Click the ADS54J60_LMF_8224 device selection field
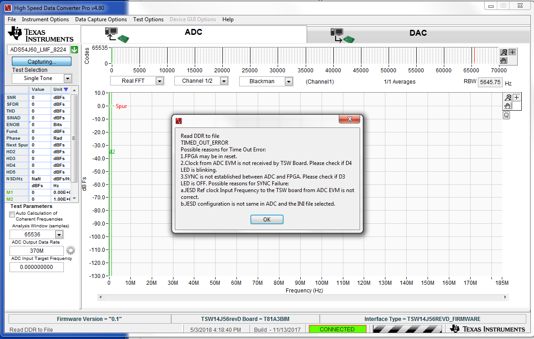Image resolution: width=534 pixels, height=339 pixels. pyautogui.click(x=38, y=50)
